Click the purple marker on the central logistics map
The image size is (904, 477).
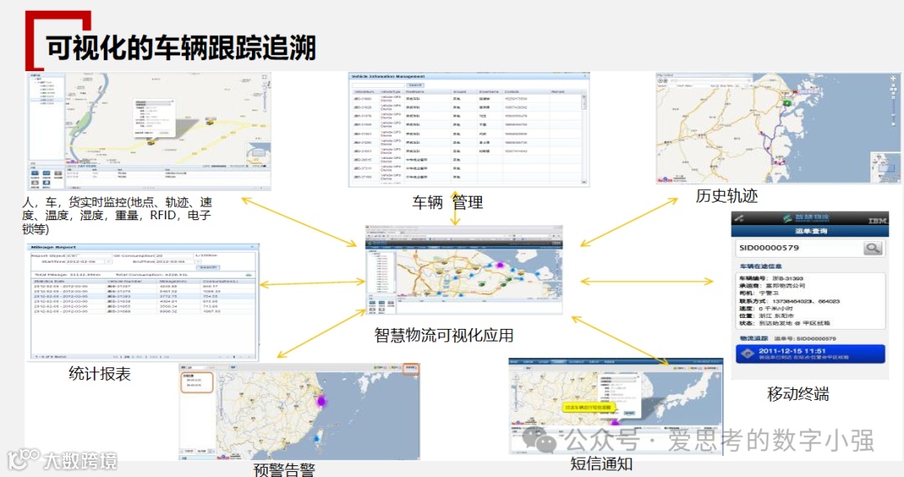coord(500,265)
